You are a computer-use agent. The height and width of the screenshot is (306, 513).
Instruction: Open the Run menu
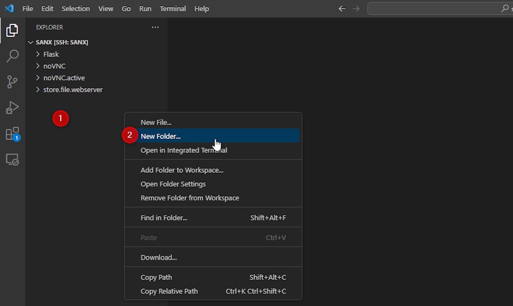[x=145, y=9]
